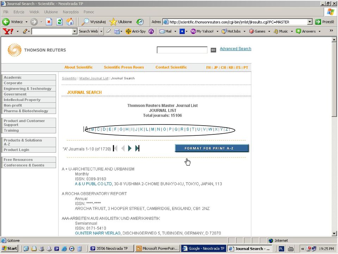This screenshot has height=254, width=338.
Task: Click the Forward navigation arrow
Action: click(34, 22)
